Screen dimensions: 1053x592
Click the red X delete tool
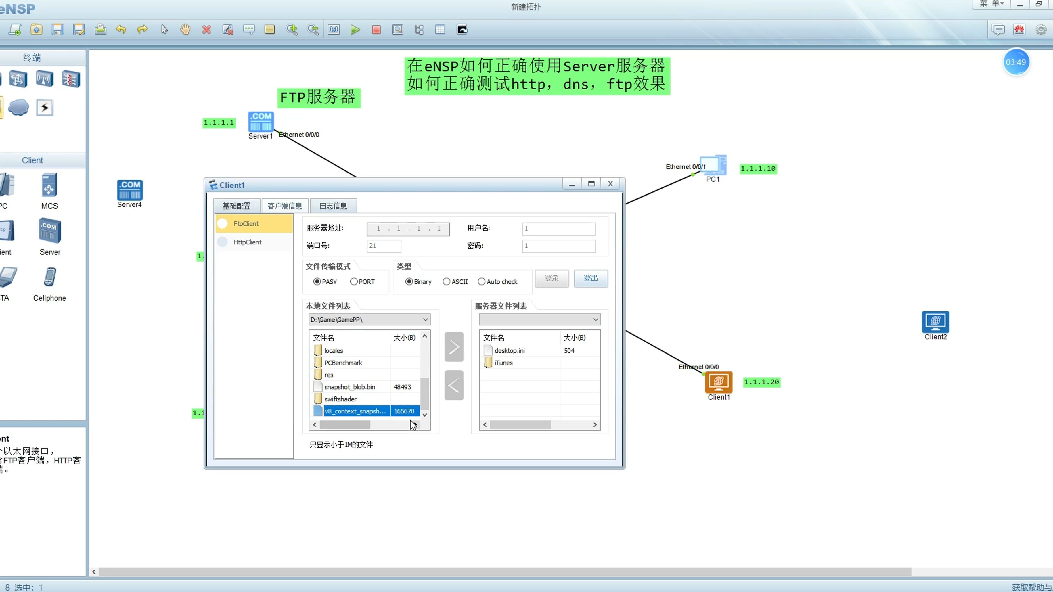[x=206, y=29]
